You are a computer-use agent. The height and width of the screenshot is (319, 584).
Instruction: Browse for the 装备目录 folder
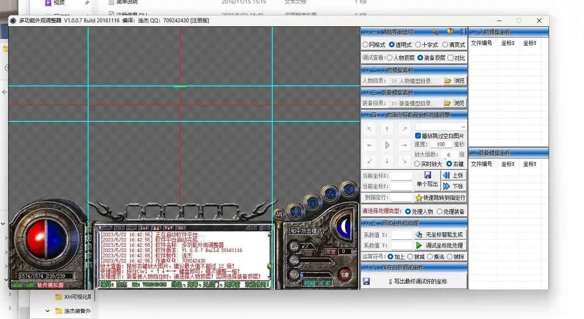(x=454, y=103)
